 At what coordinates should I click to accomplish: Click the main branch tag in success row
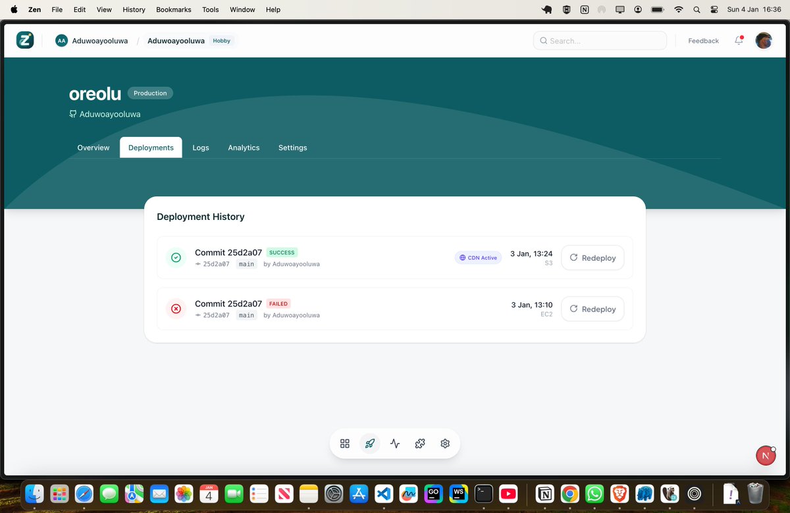246,264
